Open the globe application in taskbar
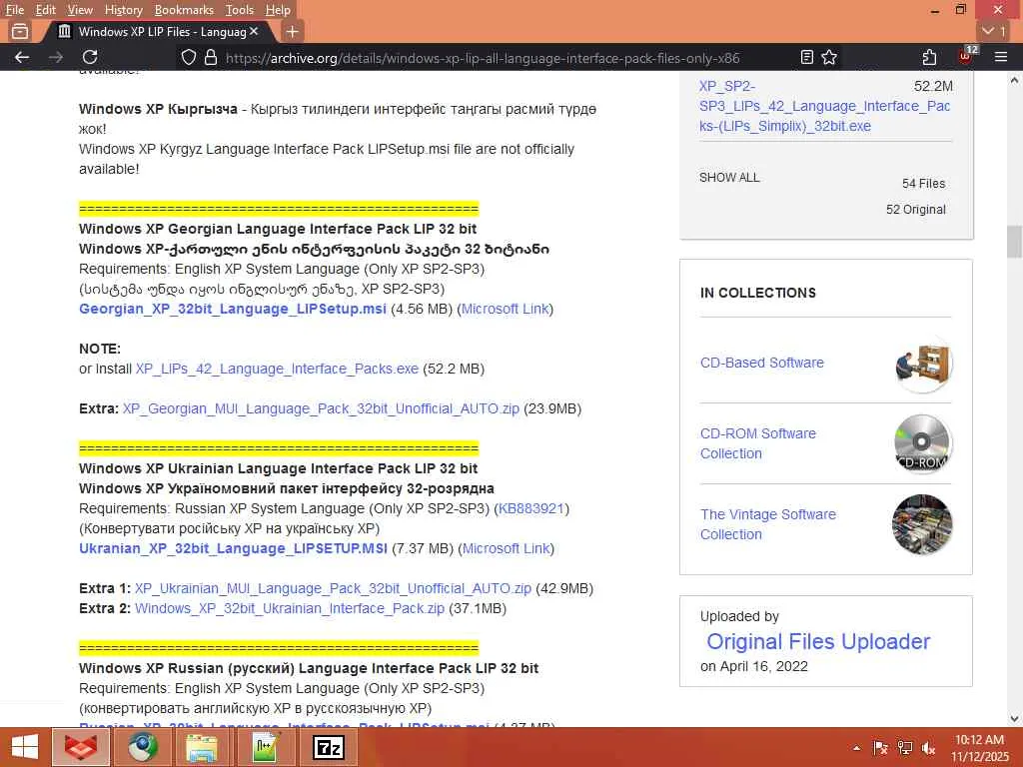The width and height of the screenshot is (1023, 767). point(142,747)
